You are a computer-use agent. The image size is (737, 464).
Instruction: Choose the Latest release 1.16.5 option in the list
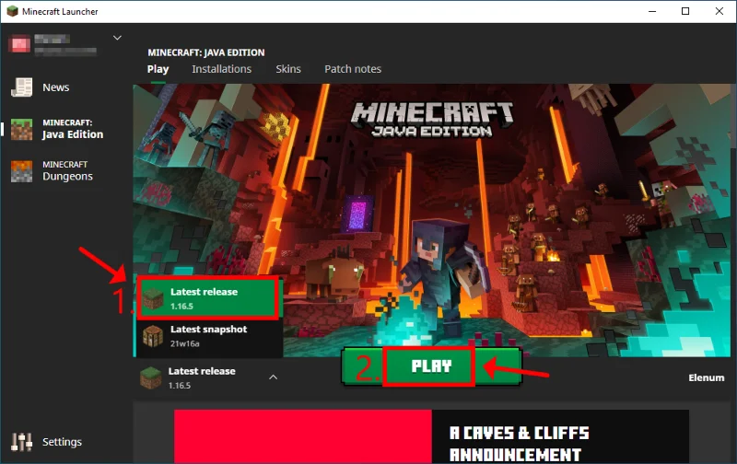pyautogui.click(x=208, y=298)
